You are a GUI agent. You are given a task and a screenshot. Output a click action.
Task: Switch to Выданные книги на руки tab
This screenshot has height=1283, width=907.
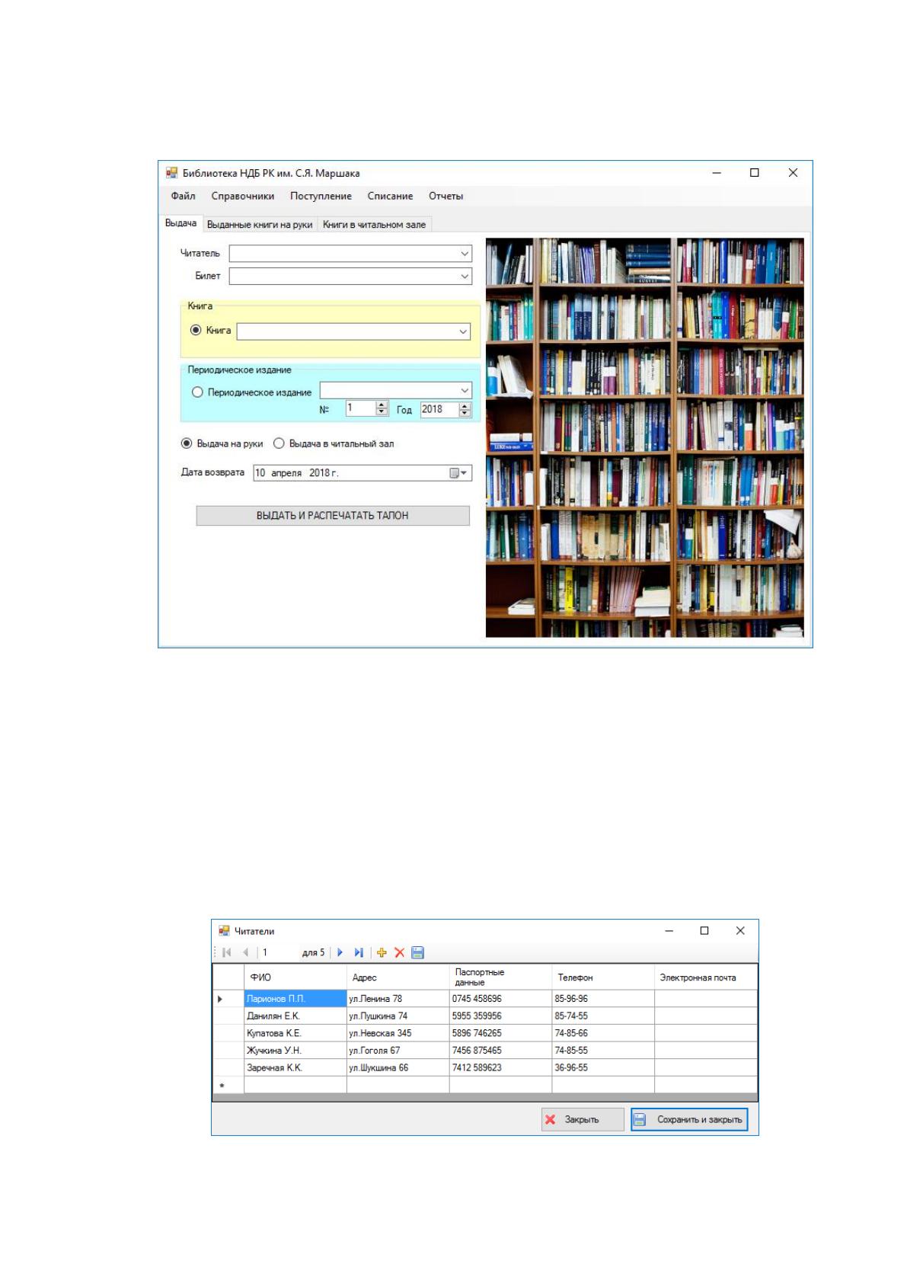[x=260, y=225]
